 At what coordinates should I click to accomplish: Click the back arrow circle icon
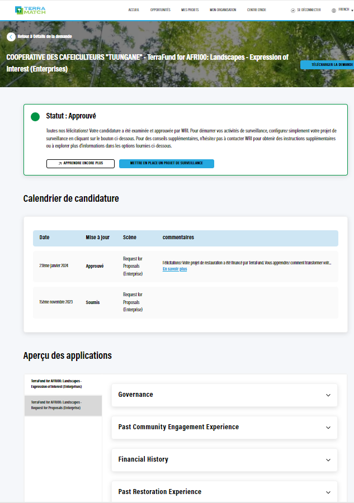coord(11,37)
